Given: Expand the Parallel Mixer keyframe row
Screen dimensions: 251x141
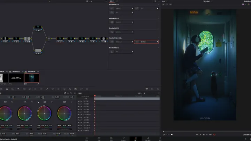Looking at the screenshot, I should [83, 115].
